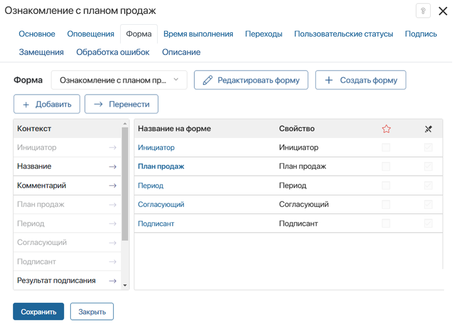Open the Оповещения tab
This screenshot has height=323, width=453.
pos(91,34)
